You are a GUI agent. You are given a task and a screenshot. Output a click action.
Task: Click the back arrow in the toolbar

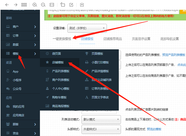7,5
